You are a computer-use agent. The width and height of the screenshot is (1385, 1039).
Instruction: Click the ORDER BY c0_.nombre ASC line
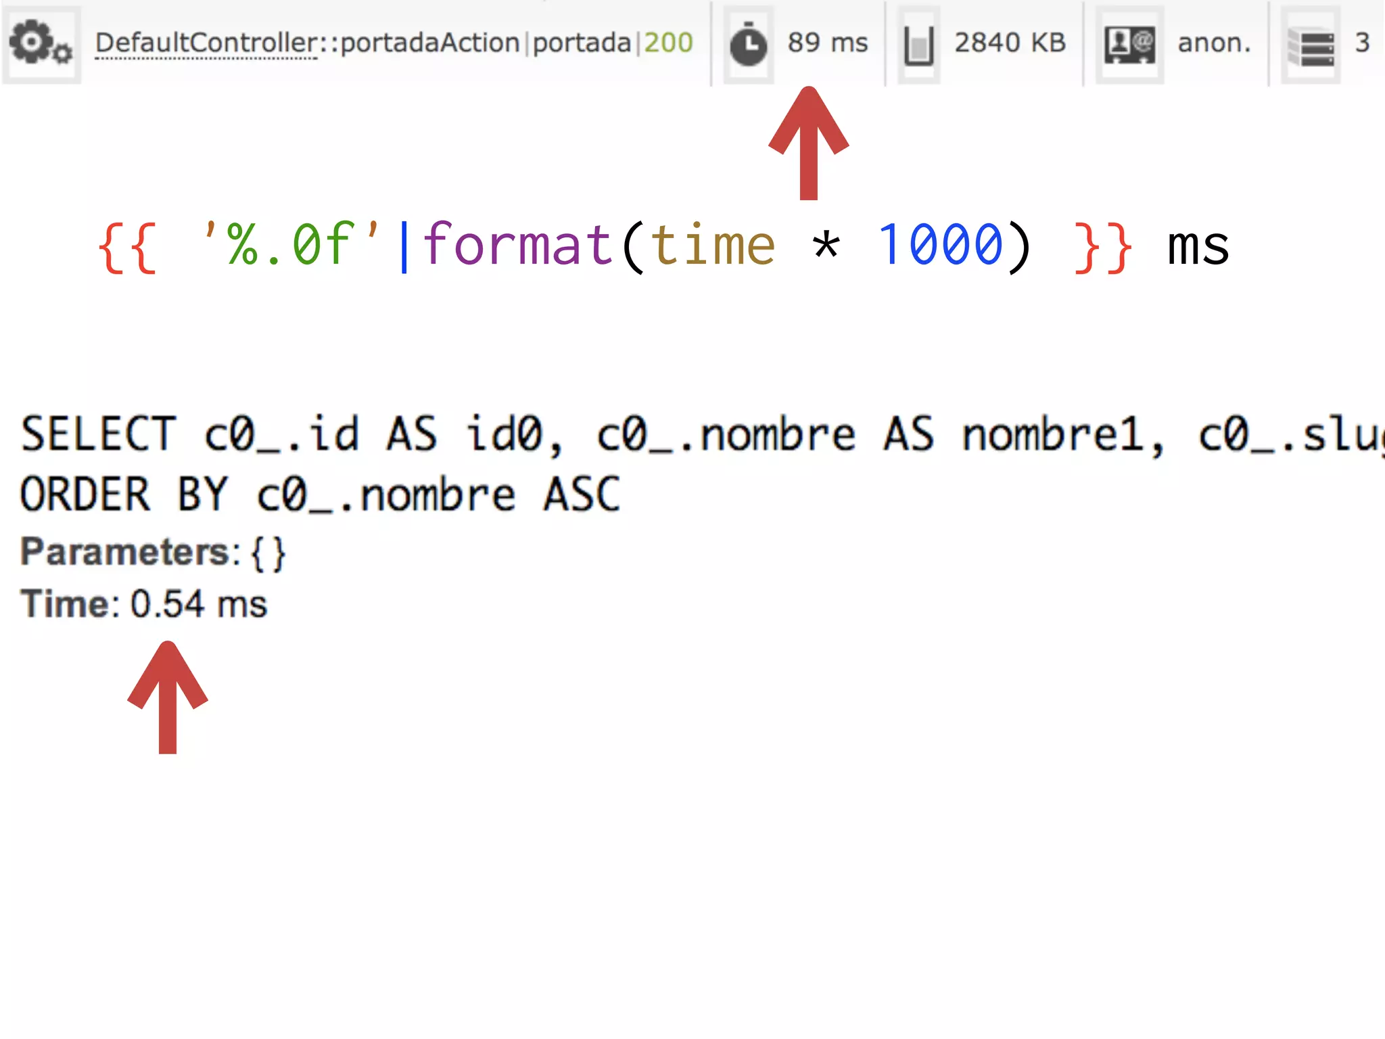[x=319, y=494]
